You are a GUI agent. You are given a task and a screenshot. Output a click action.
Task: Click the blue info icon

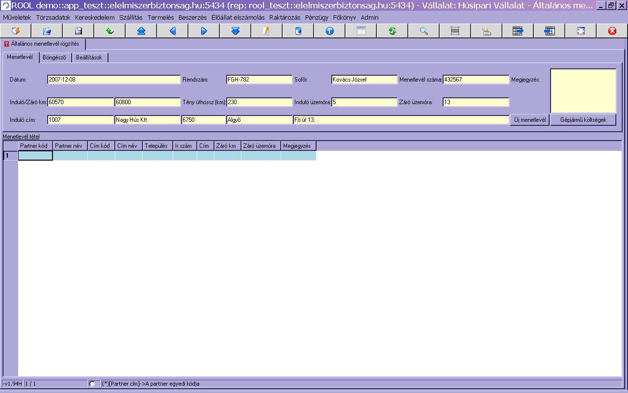tap(330, 31)
